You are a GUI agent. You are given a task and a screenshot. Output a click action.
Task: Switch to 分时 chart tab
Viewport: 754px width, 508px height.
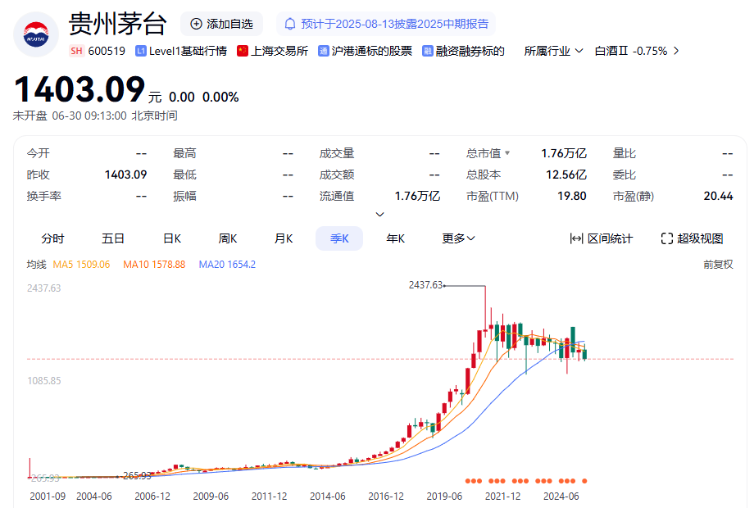(53, 238)
